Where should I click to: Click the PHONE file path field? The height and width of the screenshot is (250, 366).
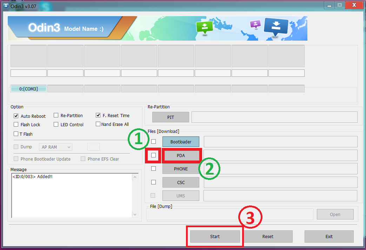[281, 169]
